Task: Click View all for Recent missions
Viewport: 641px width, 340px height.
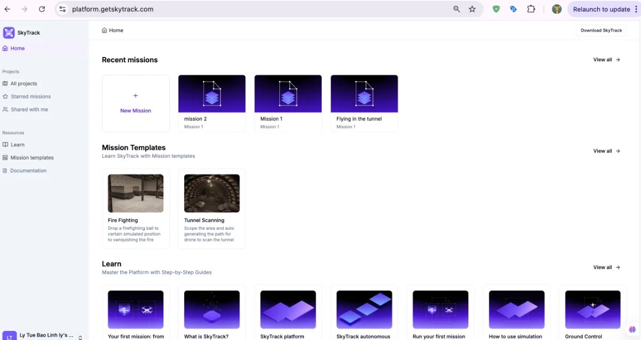Action: pos(606,60)
